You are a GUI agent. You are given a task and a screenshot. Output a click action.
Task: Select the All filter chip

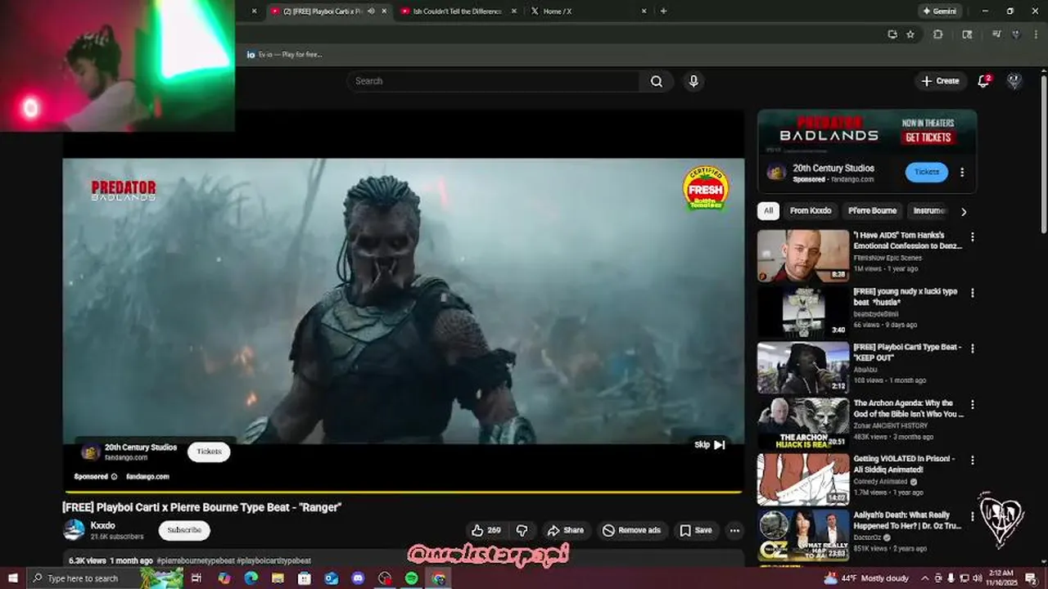pyautogui.click(x=768, y=211)
